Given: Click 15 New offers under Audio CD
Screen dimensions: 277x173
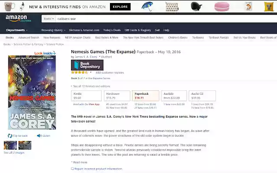Looking at the screenshot, I should [x=202, y=108].
